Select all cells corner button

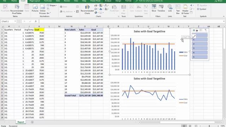[x=2, y=26]
